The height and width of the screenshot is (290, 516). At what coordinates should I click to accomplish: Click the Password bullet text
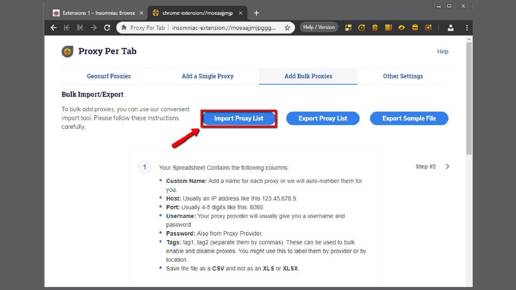tap(214, 234)
